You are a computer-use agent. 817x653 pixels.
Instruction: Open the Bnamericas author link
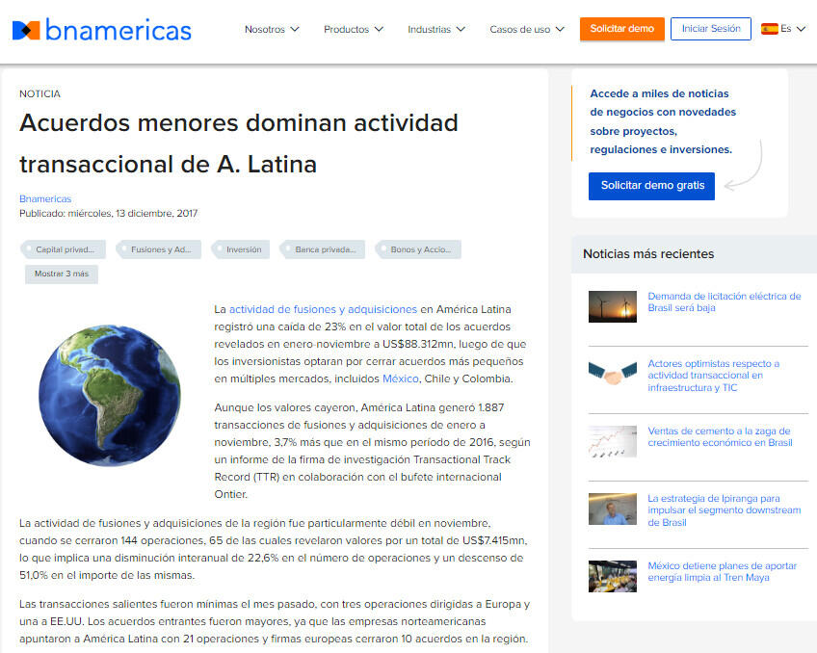tap(45, 198)
